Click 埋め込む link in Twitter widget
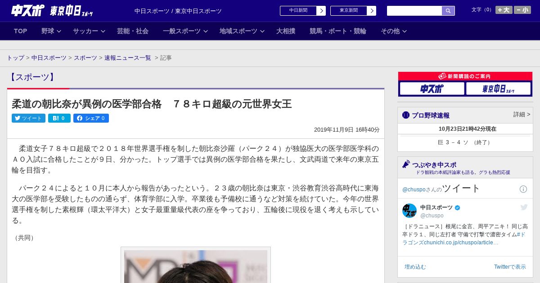 415,267
